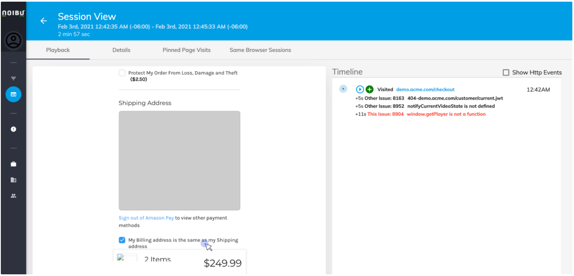Open the user profile avatar
The width and height of the screenshot is (574, 276).
coord(13,40)
